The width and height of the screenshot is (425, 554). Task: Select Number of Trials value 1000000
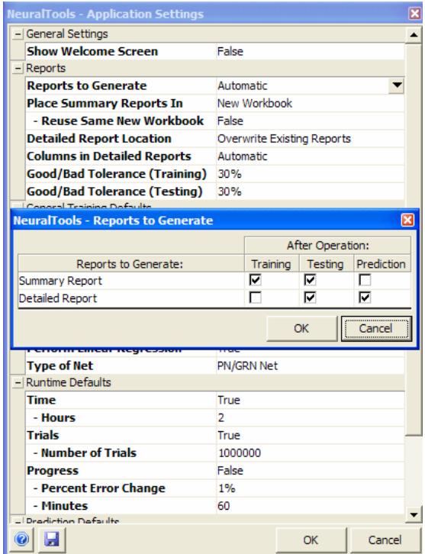coord(311,453)
